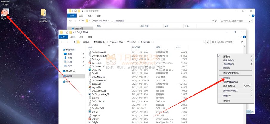Expand ribbon chevron in 03 中英文激活 window
This screenshot has height=124, width=270.
[x=249, y=16]
